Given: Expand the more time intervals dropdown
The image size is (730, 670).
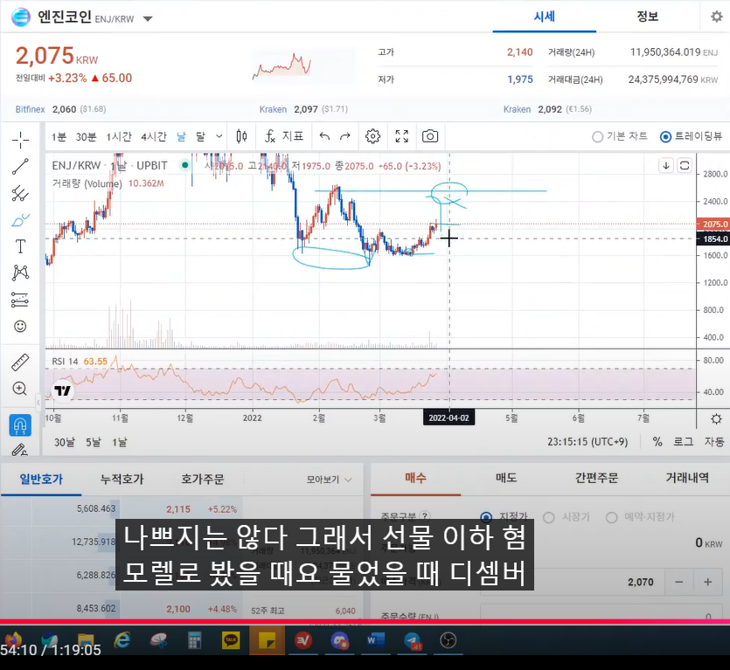Looking at the screenshot, I should tap(219, 136).
